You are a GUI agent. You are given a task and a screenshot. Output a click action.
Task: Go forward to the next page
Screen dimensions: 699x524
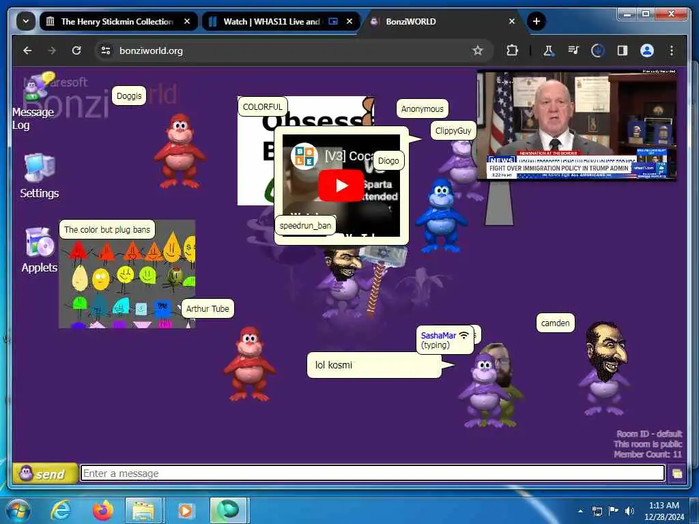(x=52, y=50)
